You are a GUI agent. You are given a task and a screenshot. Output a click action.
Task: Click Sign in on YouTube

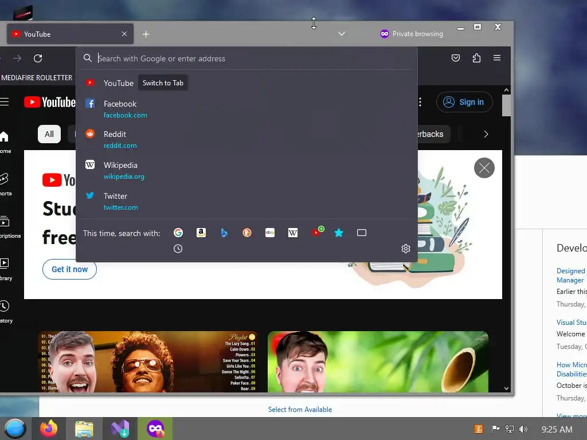click(464, 102)
